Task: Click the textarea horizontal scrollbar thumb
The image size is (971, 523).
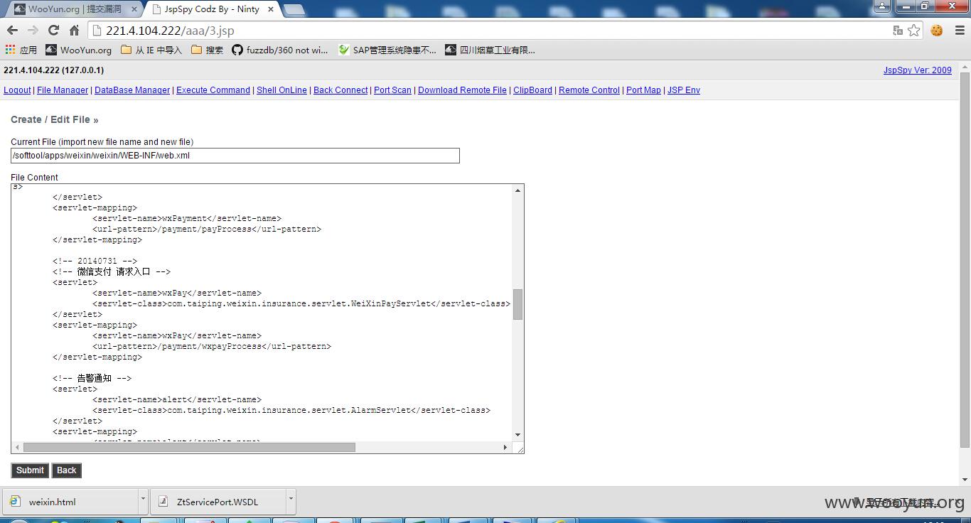Action: [189, 447]
